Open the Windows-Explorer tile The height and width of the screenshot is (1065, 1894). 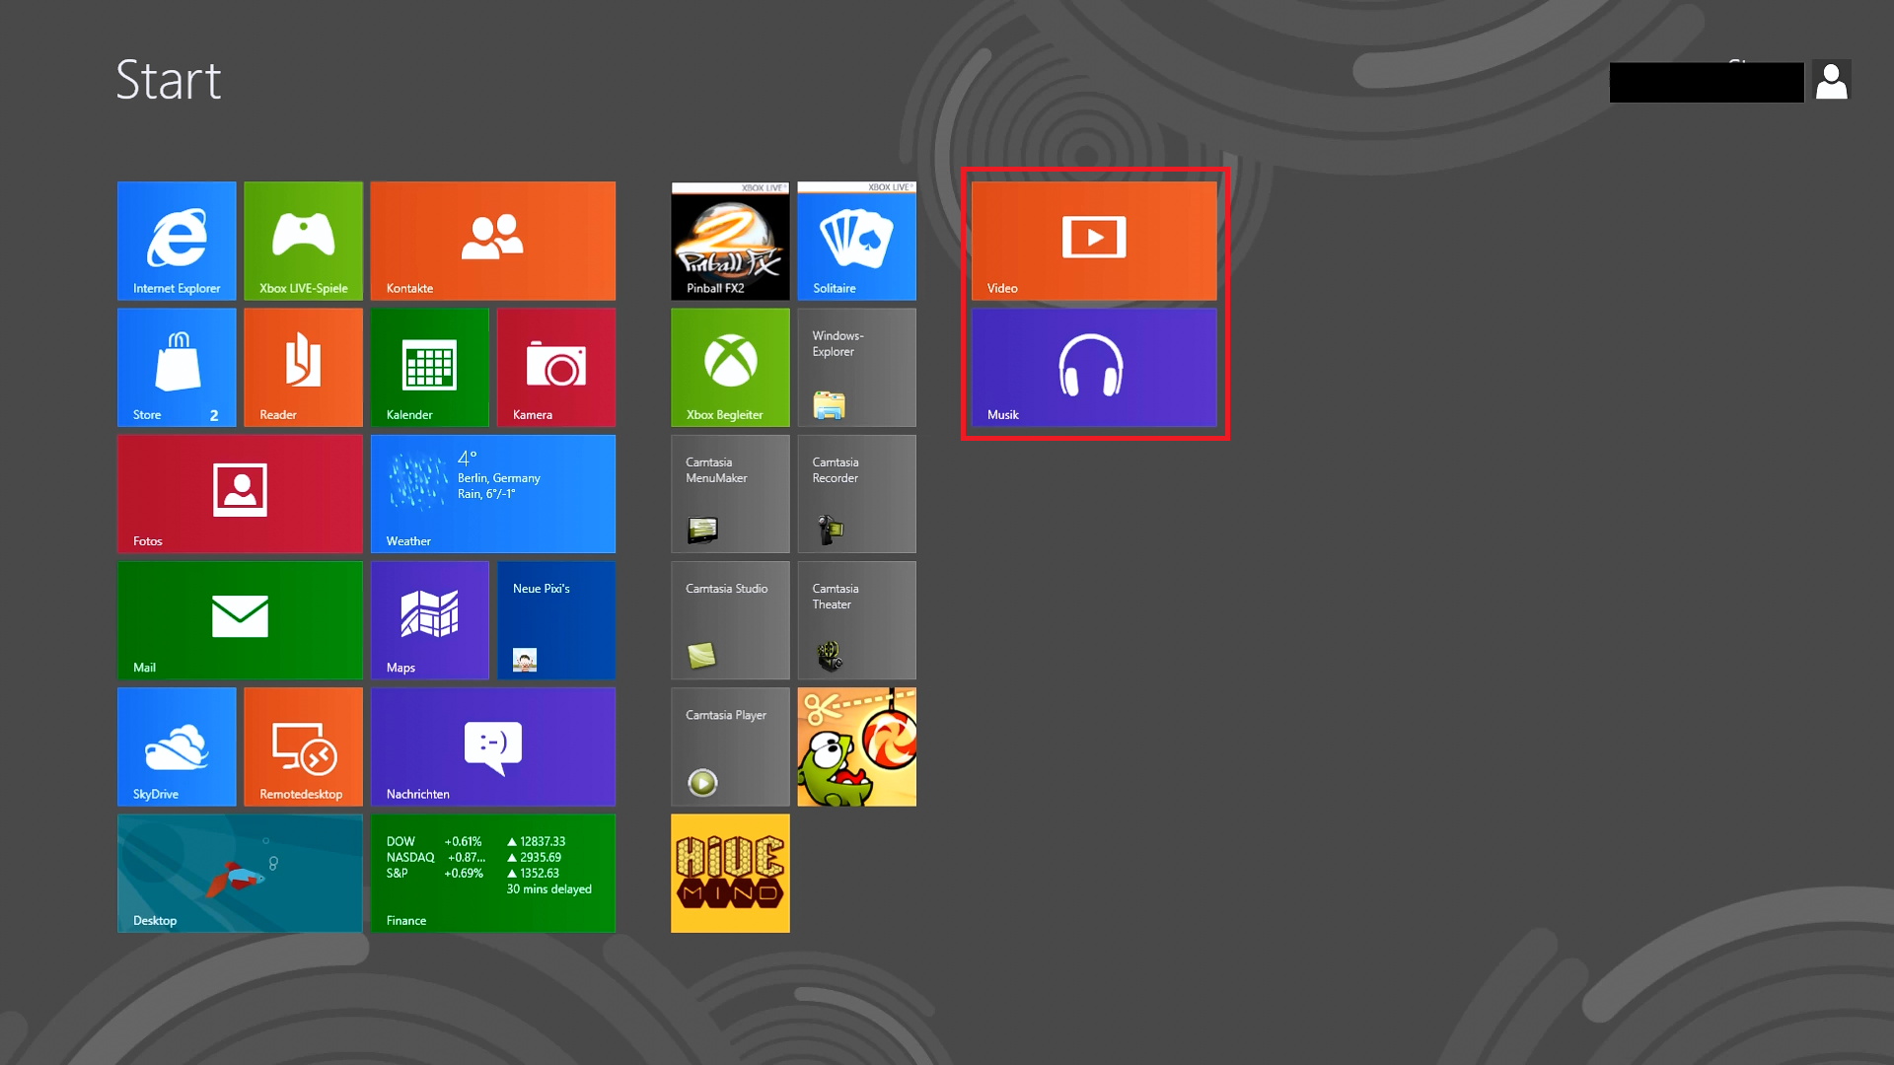click(856, 367)
